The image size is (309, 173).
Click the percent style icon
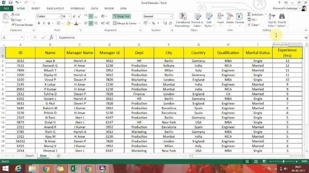pyautogui.click(x=154, y=24)
